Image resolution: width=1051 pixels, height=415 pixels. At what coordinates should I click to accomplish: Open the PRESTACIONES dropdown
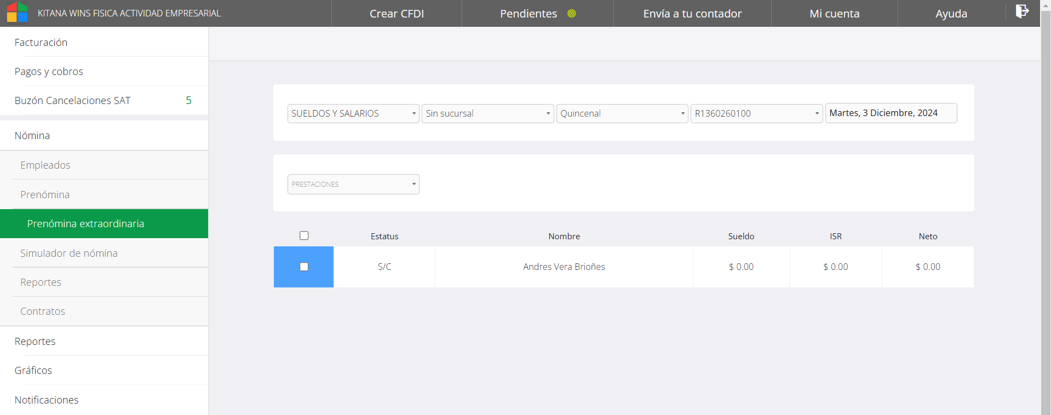click(x=353, y=184)
